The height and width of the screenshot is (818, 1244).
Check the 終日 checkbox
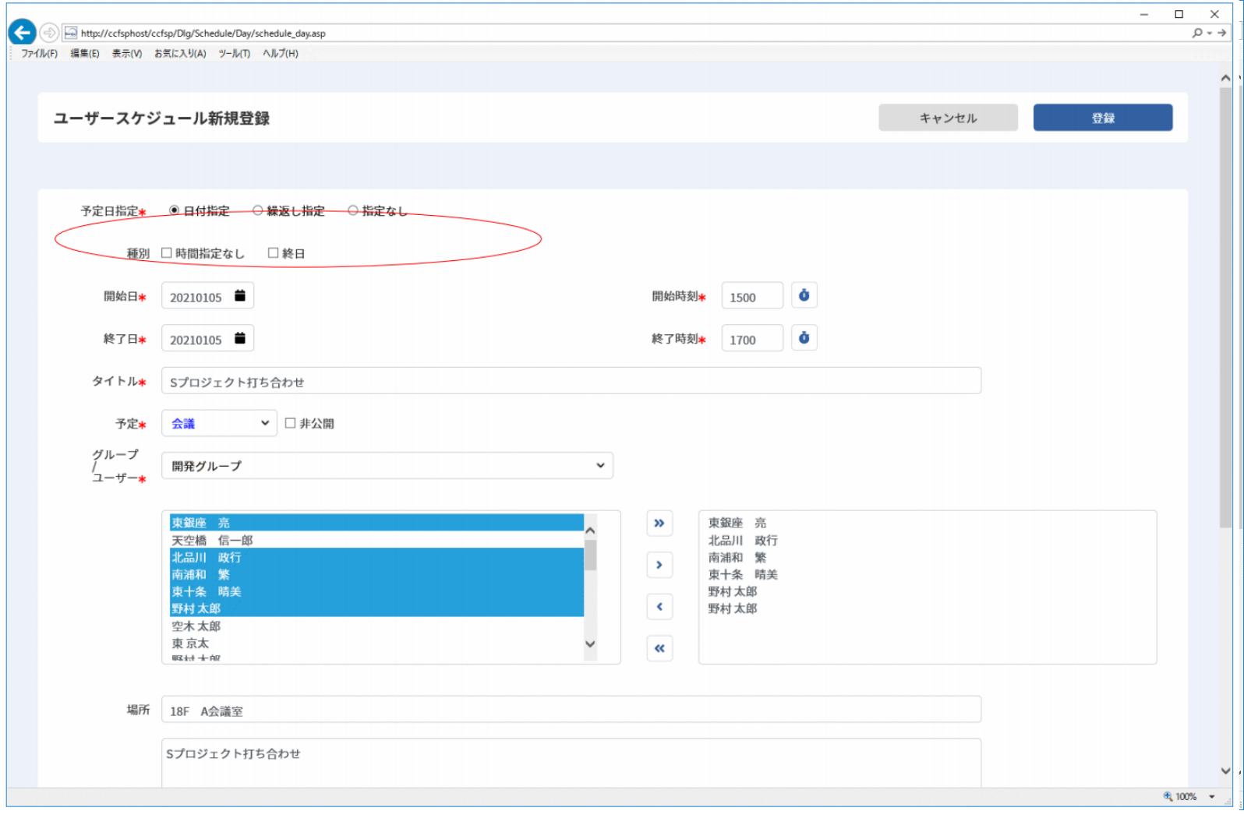[273, 253]
